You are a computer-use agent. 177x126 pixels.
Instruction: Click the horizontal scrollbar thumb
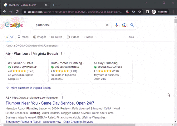pyautogui.click(x=69, y=125)
